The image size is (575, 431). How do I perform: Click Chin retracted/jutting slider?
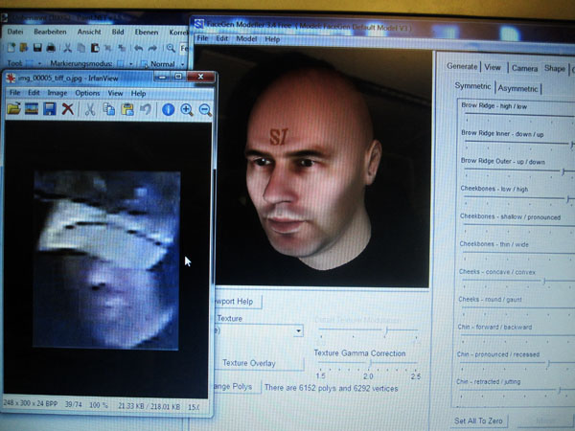(516, 390)
